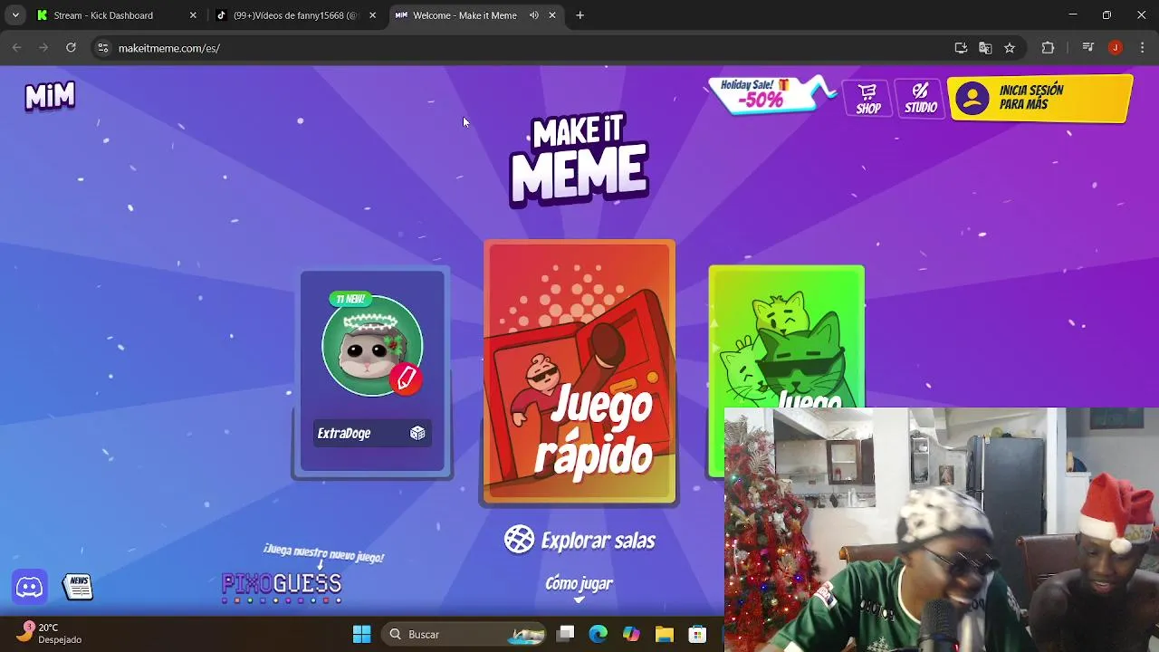Open File Explorer from taskbar

click(664, 634)
